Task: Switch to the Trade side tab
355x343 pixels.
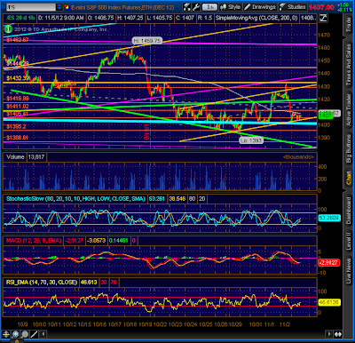Action: point(349,25)
